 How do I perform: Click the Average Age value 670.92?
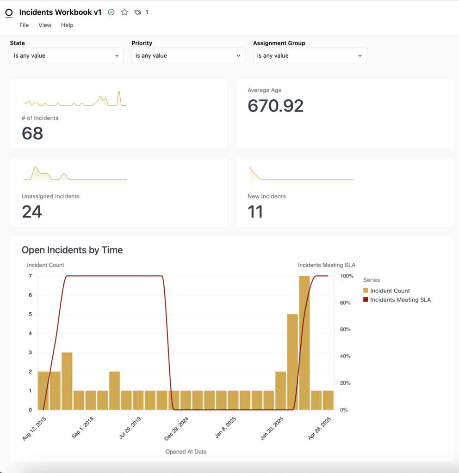(x=275, y=106)
